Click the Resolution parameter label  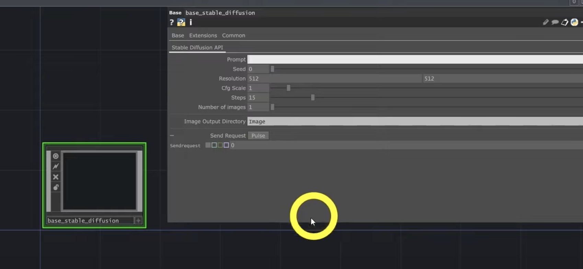coord(232,79)
